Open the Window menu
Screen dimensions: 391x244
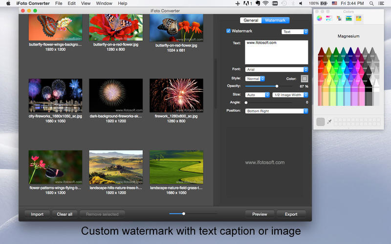pos(104,3)
